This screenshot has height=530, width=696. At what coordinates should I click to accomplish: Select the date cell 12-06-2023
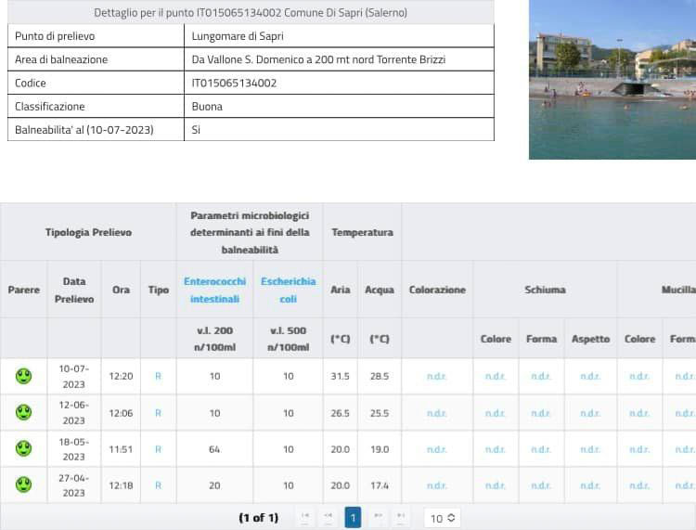pos(74,413)
